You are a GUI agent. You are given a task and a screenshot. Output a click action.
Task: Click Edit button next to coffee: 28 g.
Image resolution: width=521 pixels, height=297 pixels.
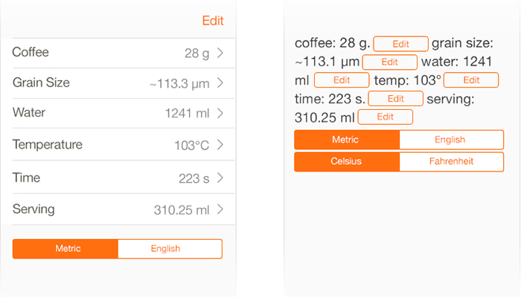tap(400, 43)
